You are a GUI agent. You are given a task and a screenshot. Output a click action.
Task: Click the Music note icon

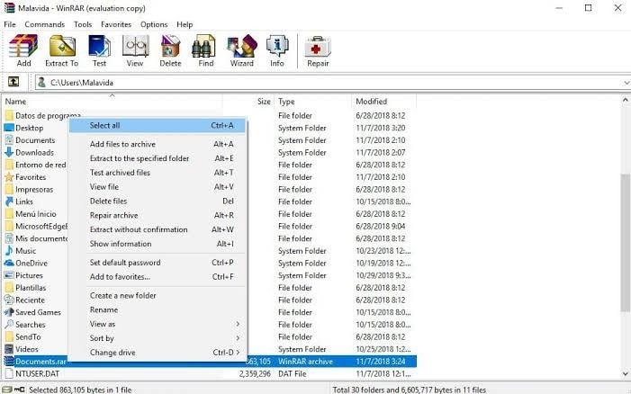pyautogui.click(x=9, y=251)
